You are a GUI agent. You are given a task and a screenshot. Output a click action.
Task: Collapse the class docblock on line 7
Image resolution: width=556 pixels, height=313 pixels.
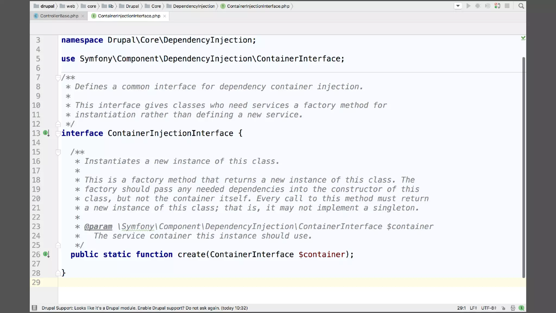[x=58, y=78]
